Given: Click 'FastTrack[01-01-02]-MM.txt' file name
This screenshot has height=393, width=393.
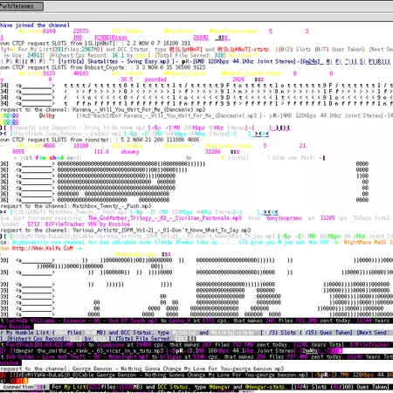Looking at the screenshot, I should pos(45,345).
